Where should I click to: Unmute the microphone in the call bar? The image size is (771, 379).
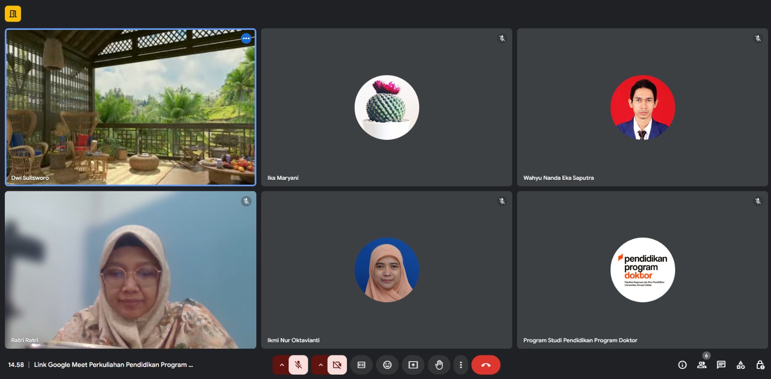pos(298,365)
